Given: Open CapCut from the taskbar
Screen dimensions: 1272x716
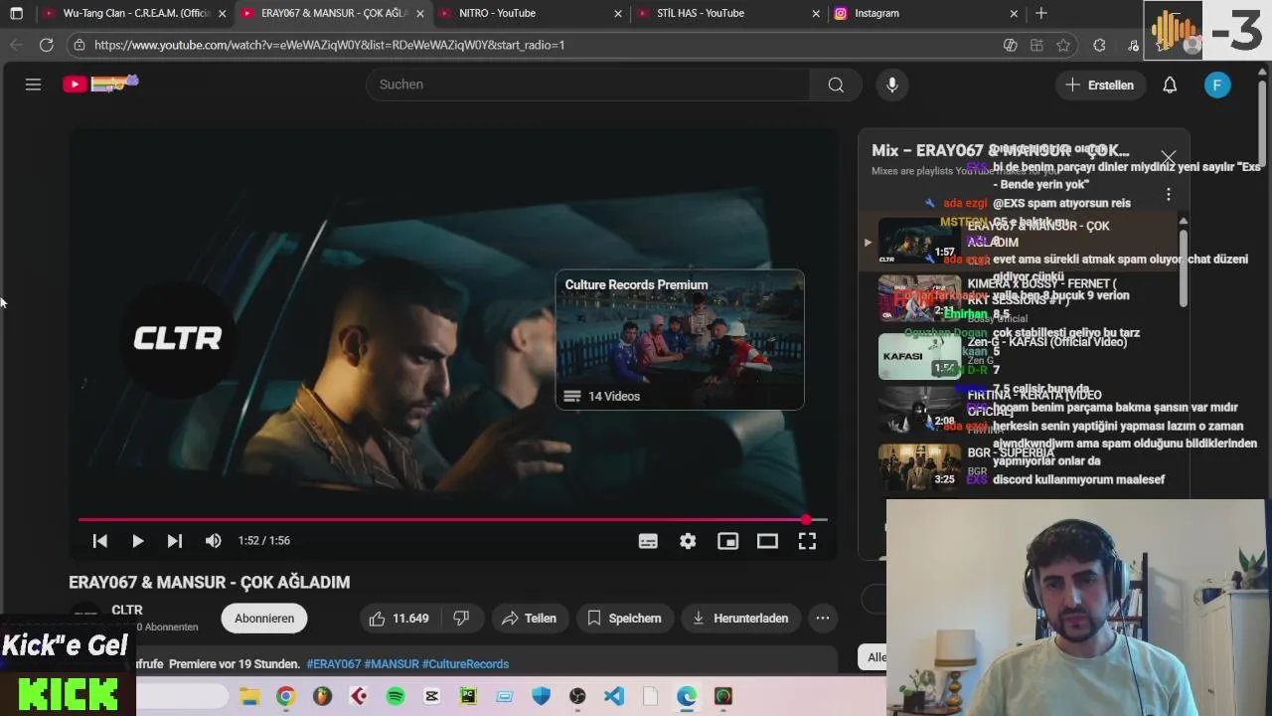Looking at the screenshot, I should point(431,696).
